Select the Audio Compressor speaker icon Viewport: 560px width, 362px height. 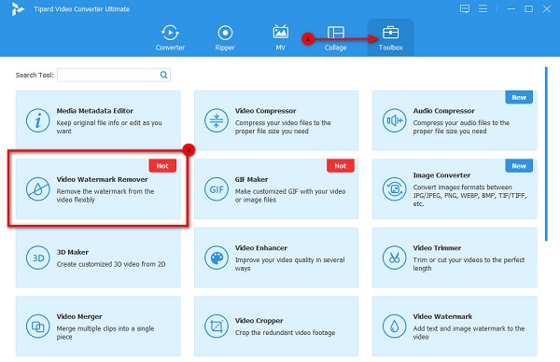tap(394, 120)
